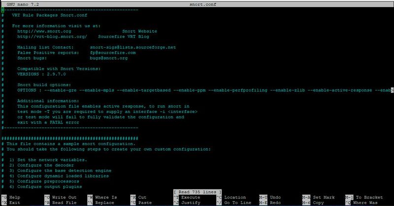Click the To Bracket shortcut label
The image size is (394, 206).
pos(369,197)
